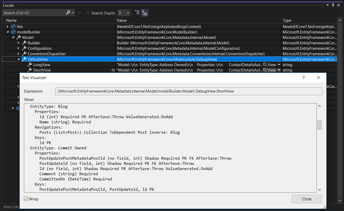Uncheck the Wrap checkbox in Text Visualizer
This screenshot has height=211, width=344.
coord(26,199)
